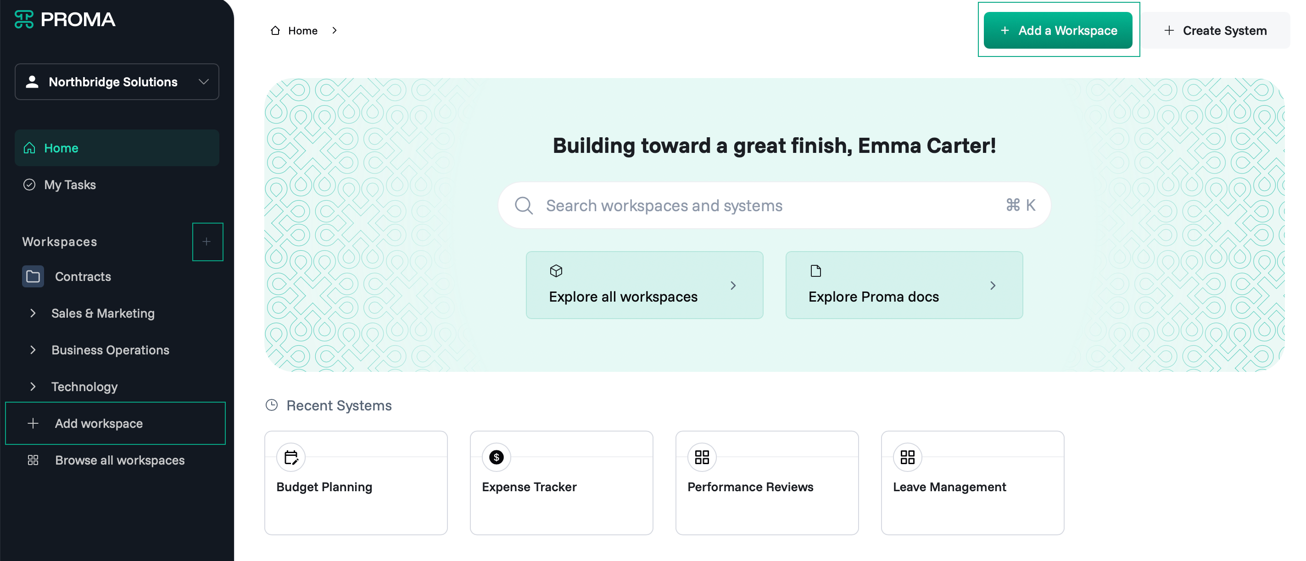Open the Northbridge Solutions account dropdown
This screenshot has width=1306, height=561.
pos(117,82)
